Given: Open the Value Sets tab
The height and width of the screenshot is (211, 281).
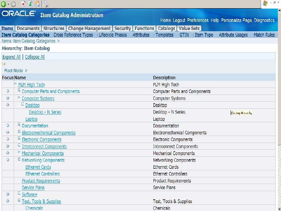Looking at the screenshot, I should (x=189, y=29).
